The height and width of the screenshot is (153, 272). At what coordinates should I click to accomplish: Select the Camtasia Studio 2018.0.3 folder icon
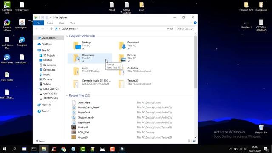[76, 84]
